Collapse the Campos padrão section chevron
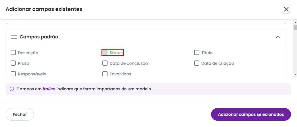Image resolution: width=297 pixels, height=127 pixels. click(277, 37)
